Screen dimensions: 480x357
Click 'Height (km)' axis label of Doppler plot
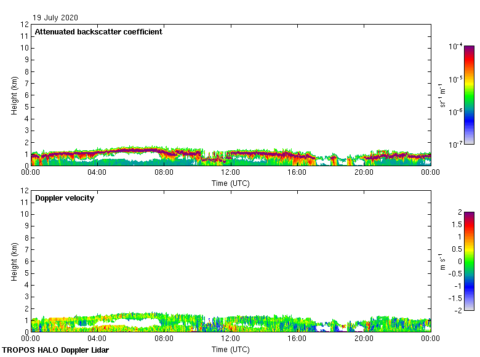14,261
